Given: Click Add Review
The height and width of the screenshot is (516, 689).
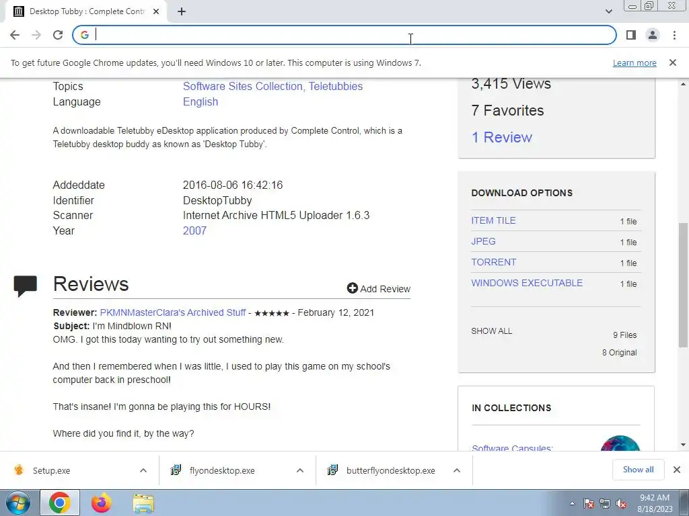Looking at the screenshot, I should point(379,289).
